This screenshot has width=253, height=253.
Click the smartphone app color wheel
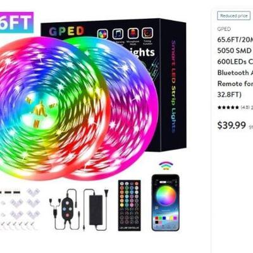[x=166, y=195]
